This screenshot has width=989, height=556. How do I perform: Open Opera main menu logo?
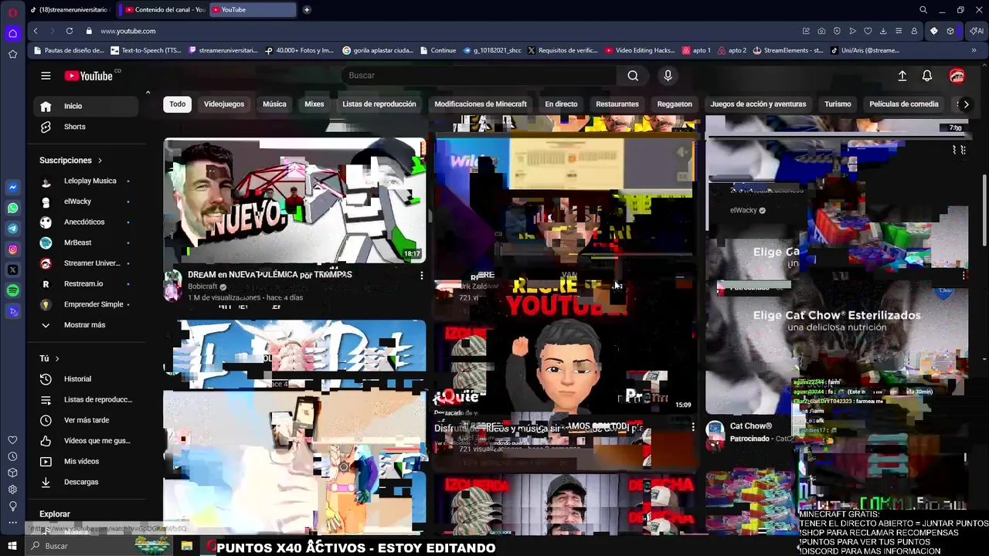pyautogui.click(x=12, y=12)
